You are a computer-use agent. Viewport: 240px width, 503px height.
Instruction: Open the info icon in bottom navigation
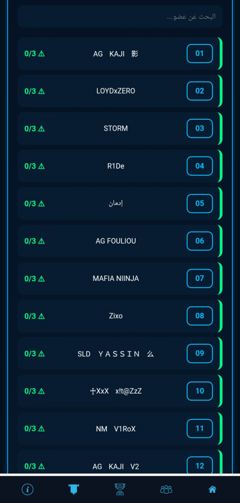pyautogui.click(x=28, y=489)
